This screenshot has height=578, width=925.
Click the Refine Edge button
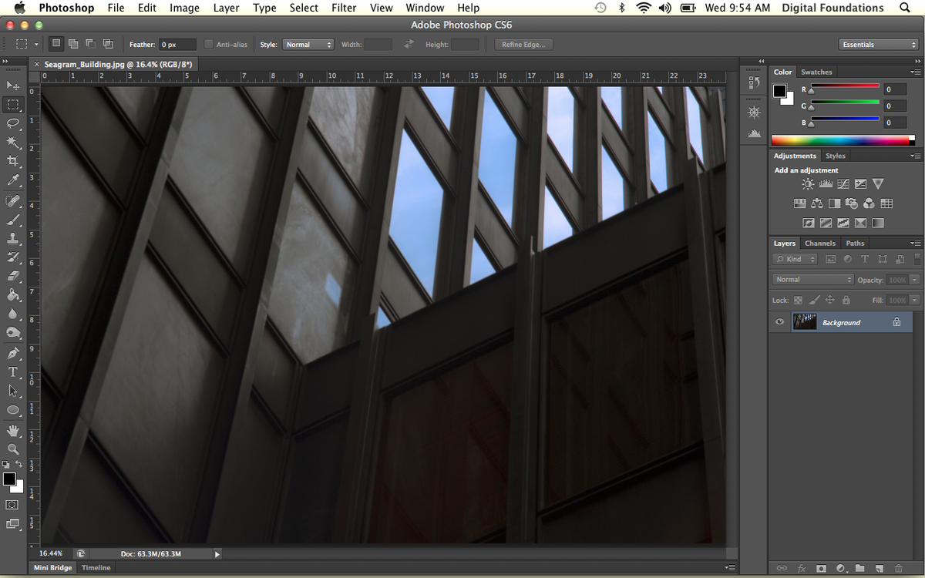click(x=523, y=45)
